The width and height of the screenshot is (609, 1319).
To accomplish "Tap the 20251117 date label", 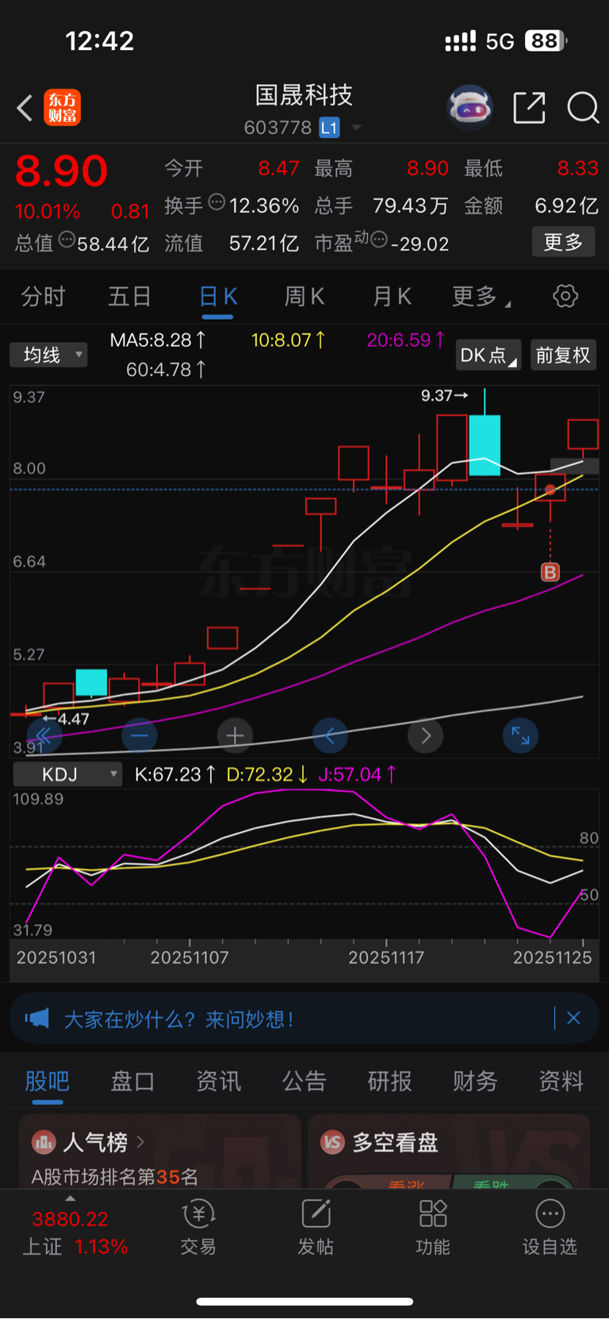I will 386,957.
